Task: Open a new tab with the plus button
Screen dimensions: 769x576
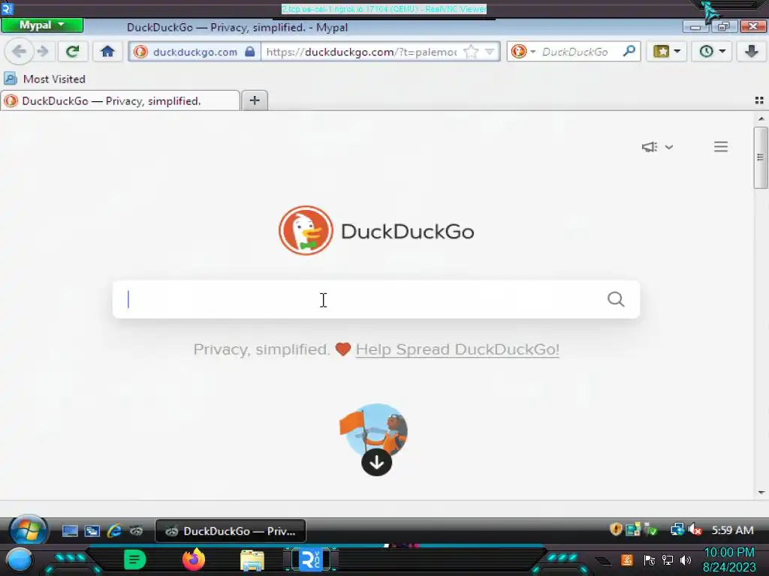Action: [x=255, y=100]
